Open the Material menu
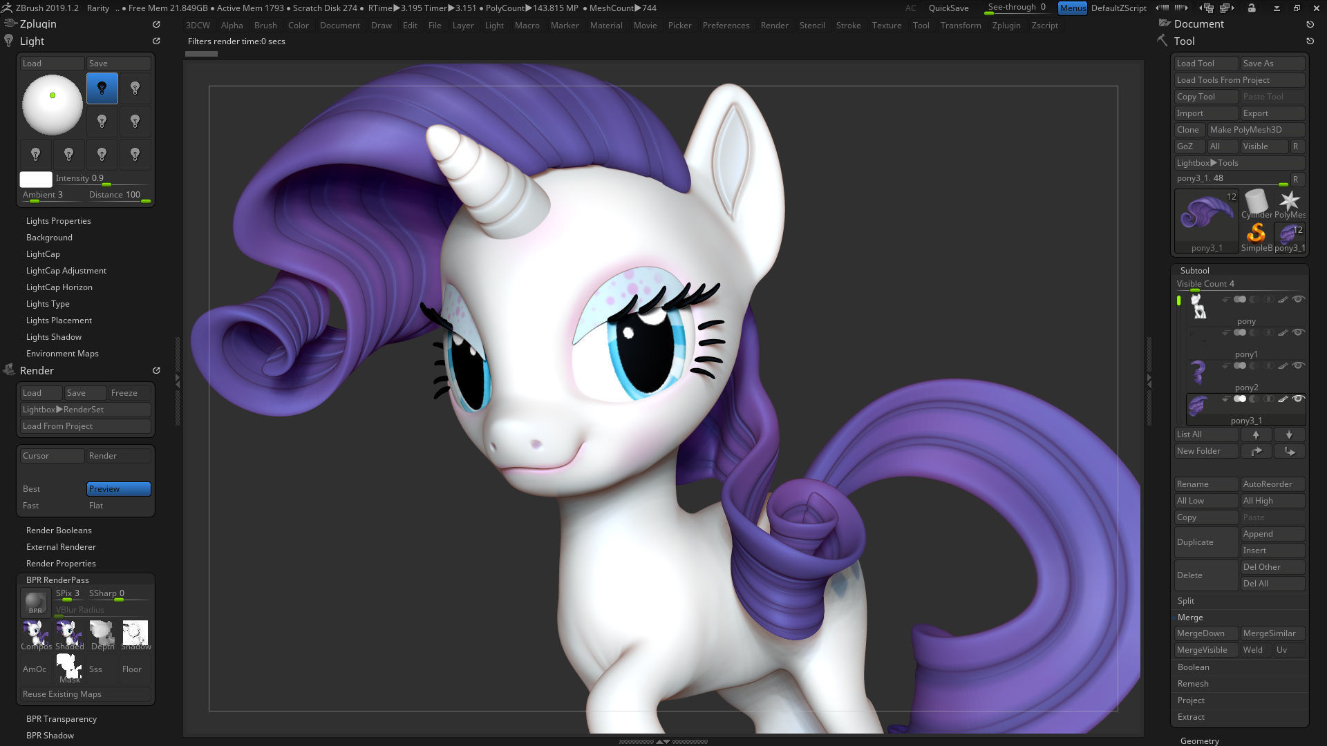 pyautogui.click(x=606, y=25)
